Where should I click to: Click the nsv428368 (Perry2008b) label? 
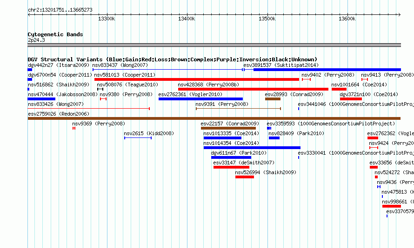(208, 85)
